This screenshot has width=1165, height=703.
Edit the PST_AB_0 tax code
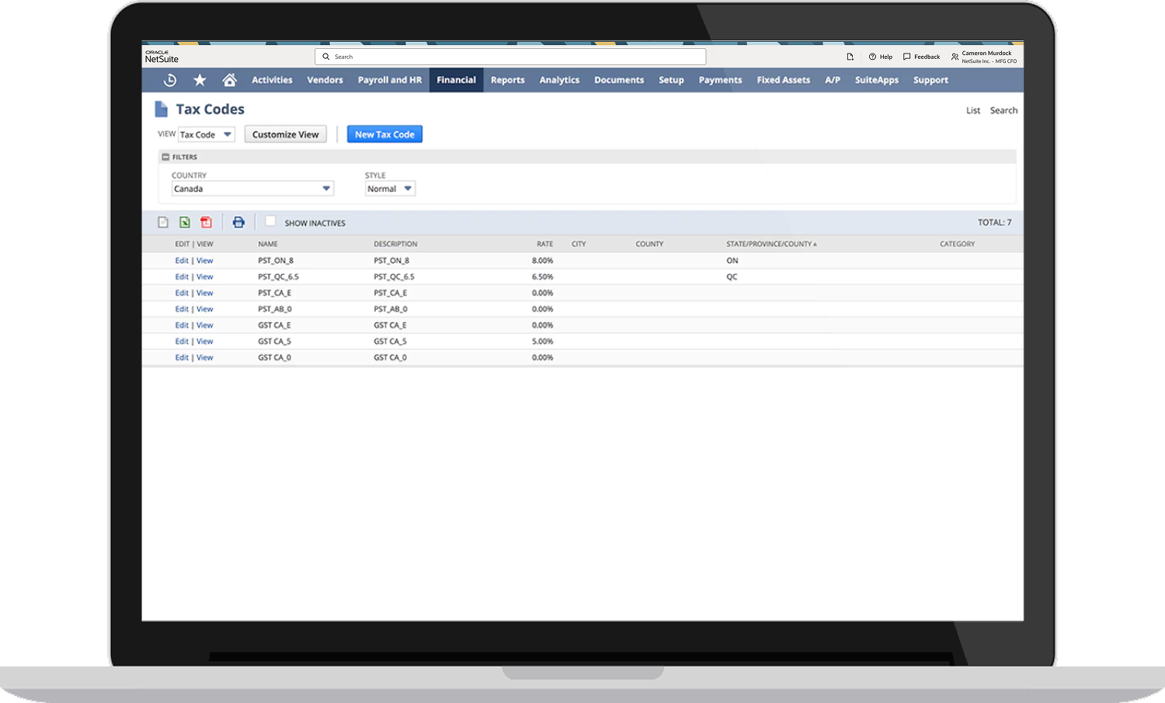pyautogui.click(x=182, y=309)
